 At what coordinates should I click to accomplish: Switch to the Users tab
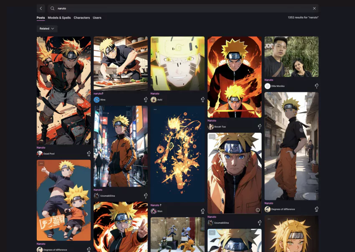[97, 18]
